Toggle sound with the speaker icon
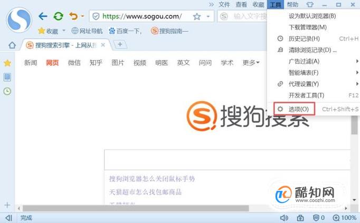 (x=284, y=218)
